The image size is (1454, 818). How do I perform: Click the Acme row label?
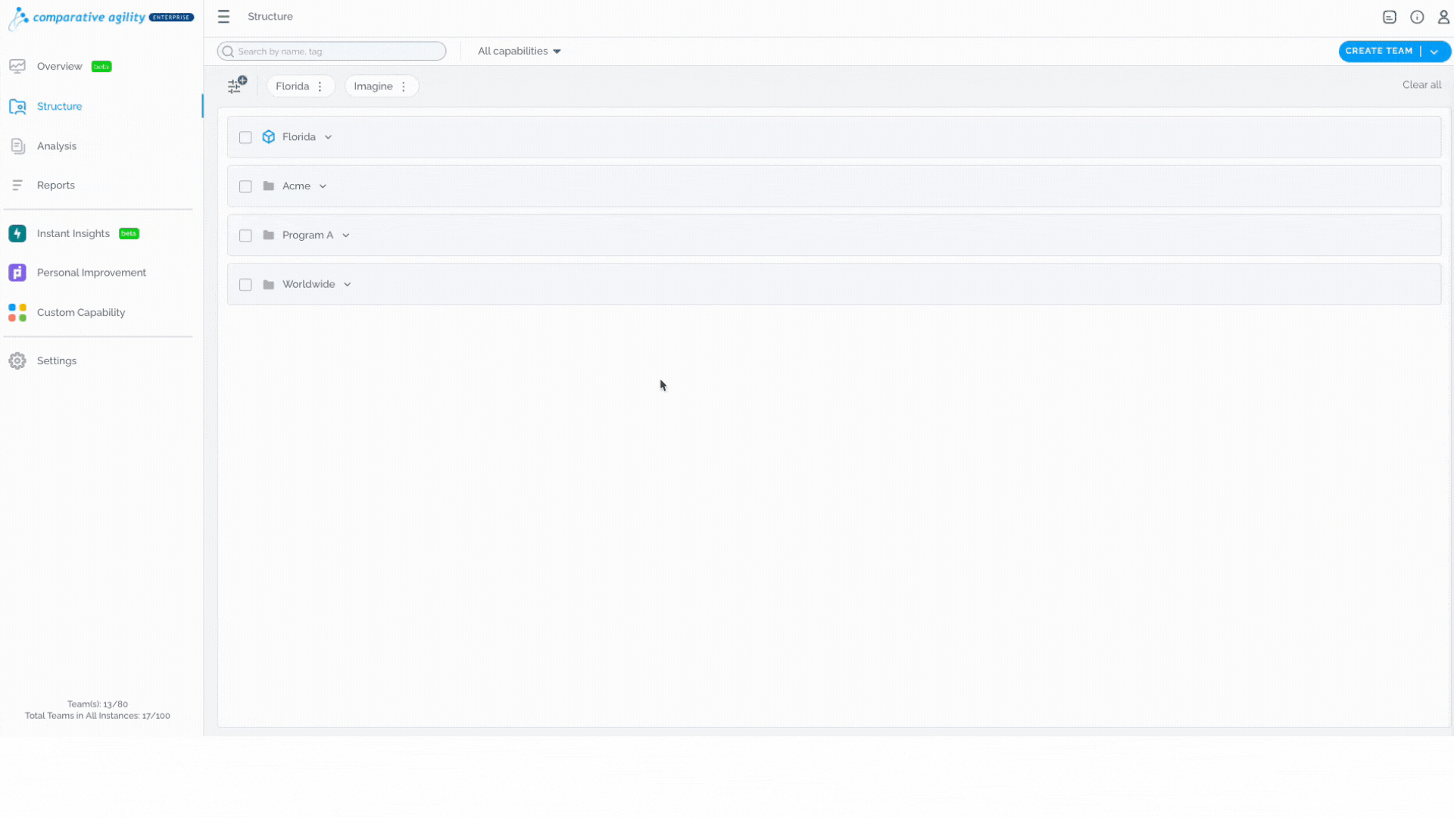click(x=296, y=186)
